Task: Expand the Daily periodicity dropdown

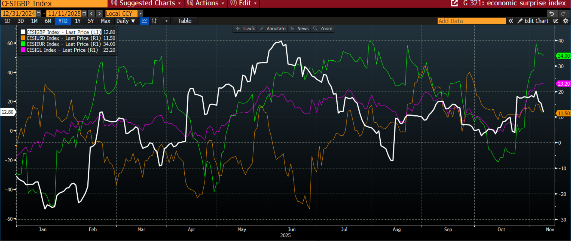Action: coord(126,21)
